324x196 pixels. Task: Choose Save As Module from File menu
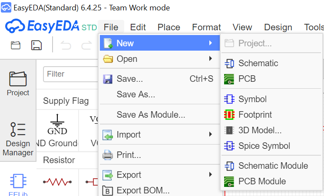tap(151, 115)
